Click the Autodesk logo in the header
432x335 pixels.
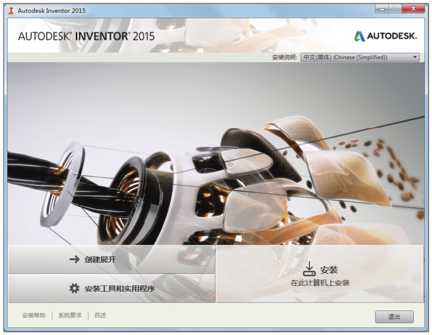(x=385, y=36)
